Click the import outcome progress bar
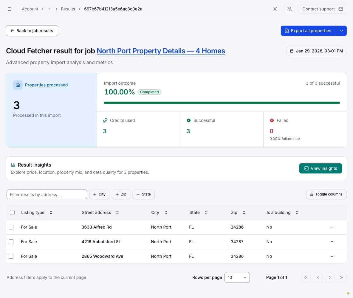Viewport: 353px width, 298px height. pos(222,103)
